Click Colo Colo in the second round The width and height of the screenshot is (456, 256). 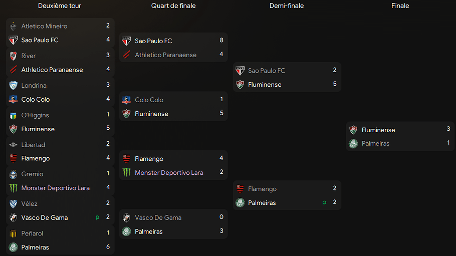pyautogui.click(x=36, y=100)
